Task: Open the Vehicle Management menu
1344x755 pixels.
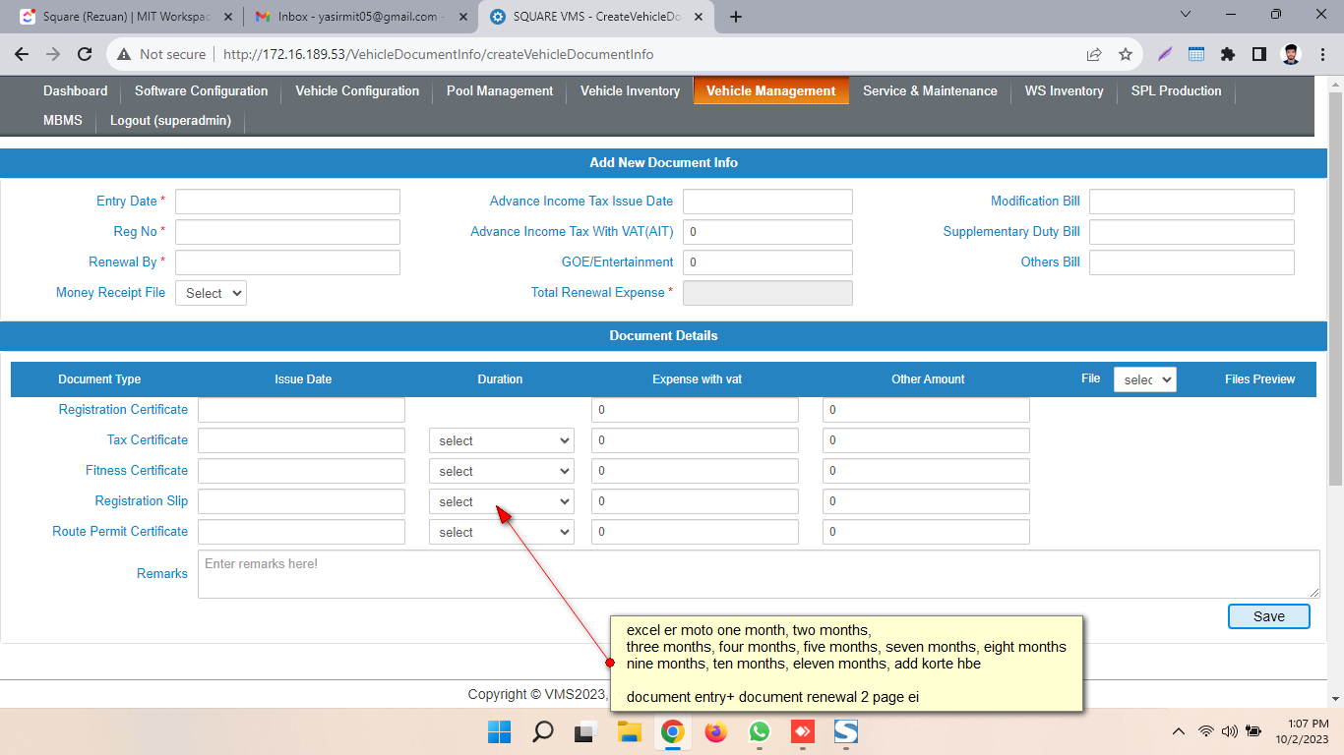Action: tap(771, 90)
